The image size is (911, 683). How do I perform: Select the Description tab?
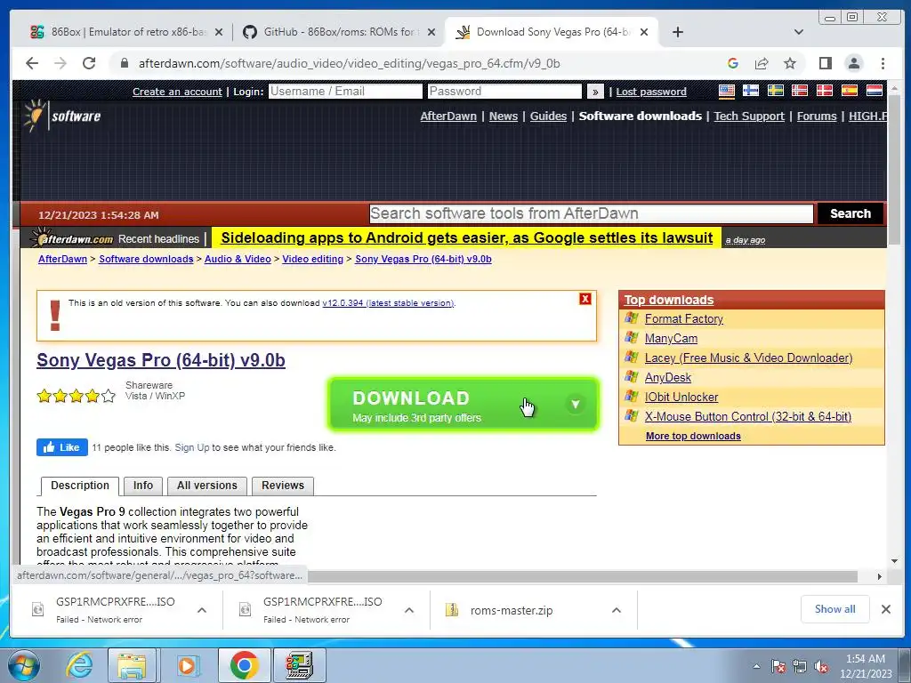[80, 486]
